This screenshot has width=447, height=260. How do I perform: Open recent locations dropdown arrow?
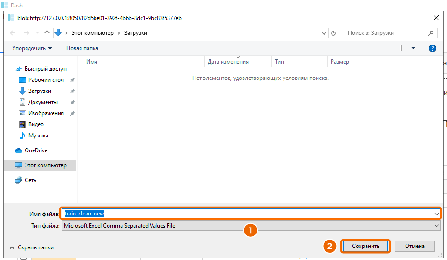(x=37, y=33)
